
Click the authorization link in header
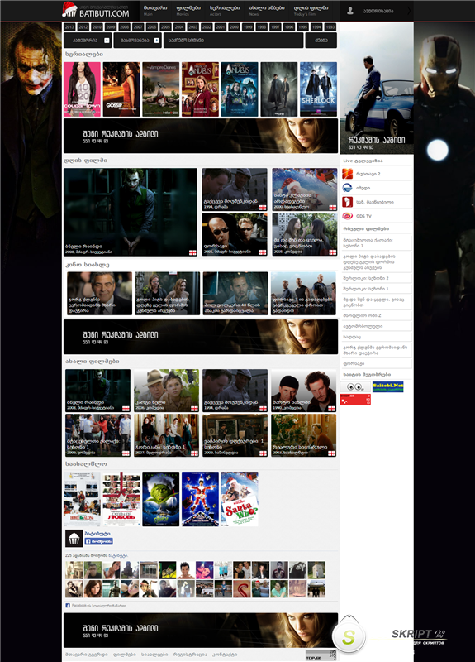pyautogui.click(x=378, y=11)
